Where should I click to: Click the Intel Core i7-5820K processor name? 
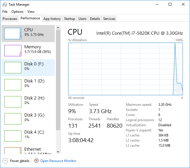[140, 33]
